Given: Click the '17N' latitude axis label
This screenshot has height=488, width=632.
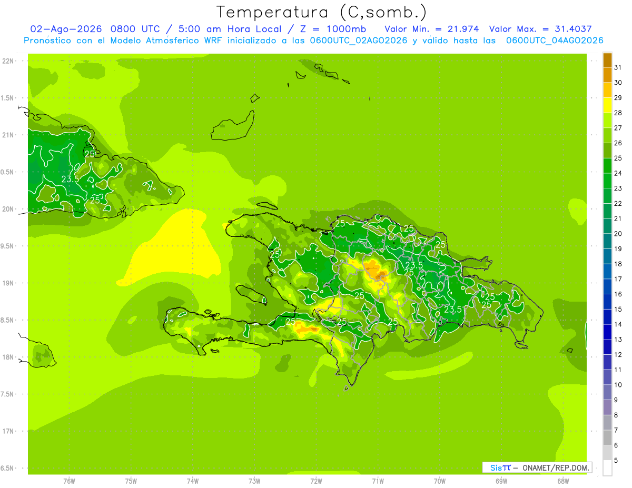Looking at the screenshot, I should point(8,431).
